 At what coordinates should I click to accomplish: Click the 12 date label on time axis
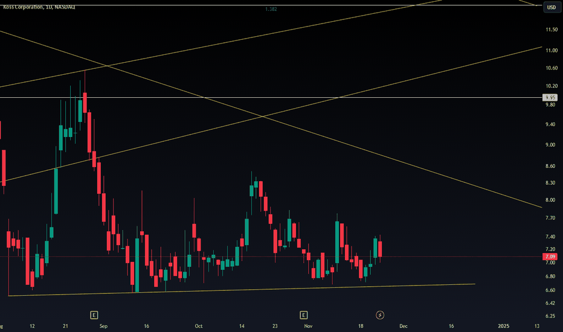coord(32,326)
